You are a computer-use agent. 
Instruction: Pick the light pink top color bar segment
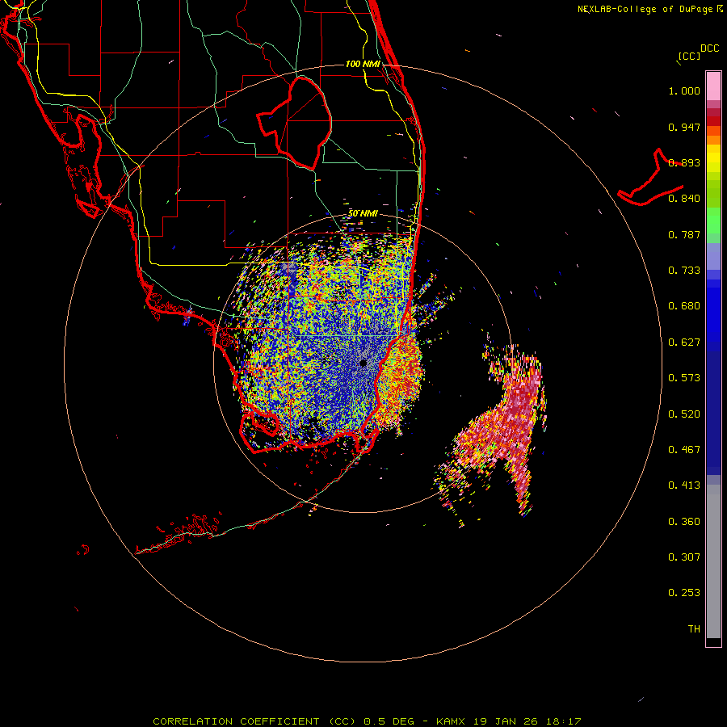coord(713,86)
